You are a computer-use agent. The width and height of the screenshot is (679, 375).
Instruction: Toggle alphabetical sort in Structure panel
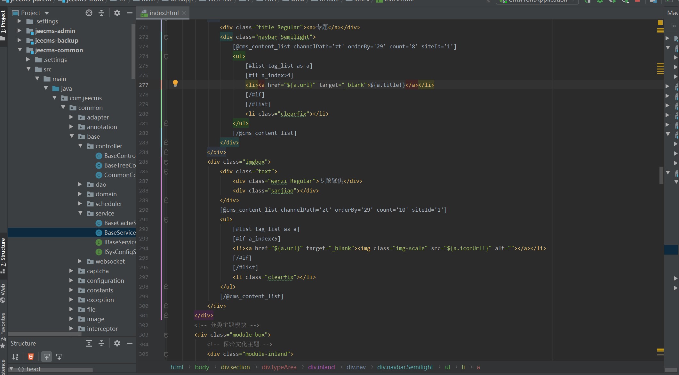pos(15,357)
